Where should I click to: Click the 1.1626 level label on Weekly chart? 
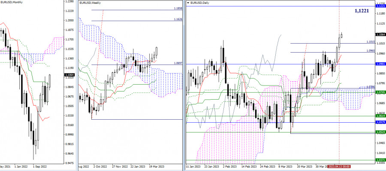178,19
